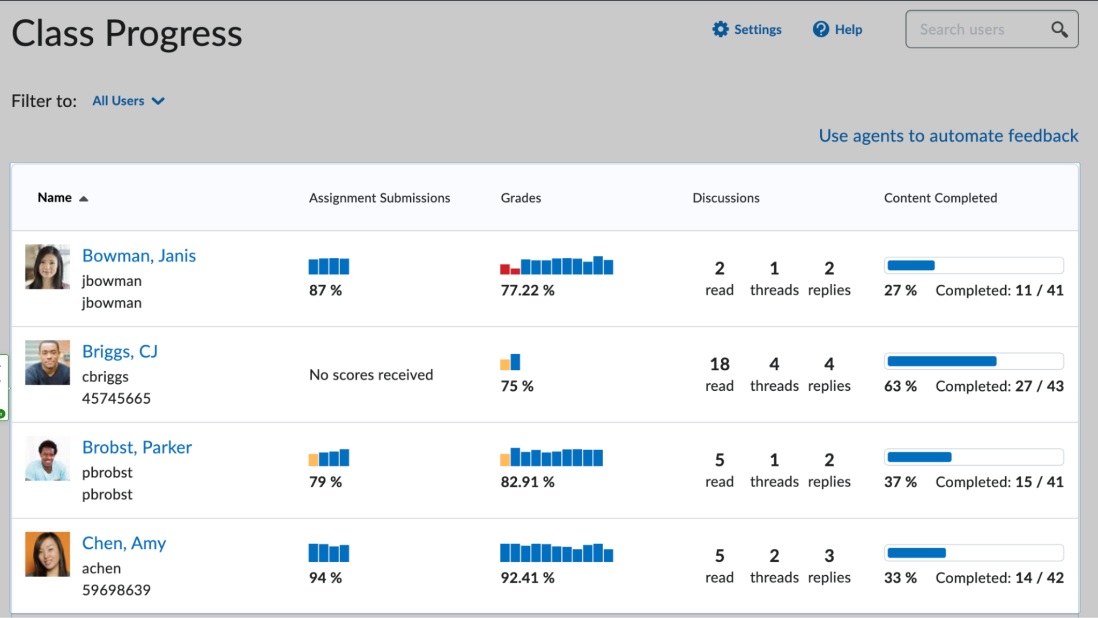Open Use agents to automate feedback link
Image resolution: width=1098 pixels, height=618 pixels.
(948, 136)
